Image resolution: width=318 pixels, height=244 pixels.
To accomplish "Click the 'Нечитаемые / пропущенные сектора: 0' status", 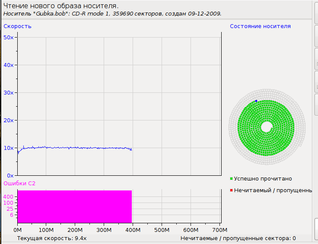I will coord(238,238).
